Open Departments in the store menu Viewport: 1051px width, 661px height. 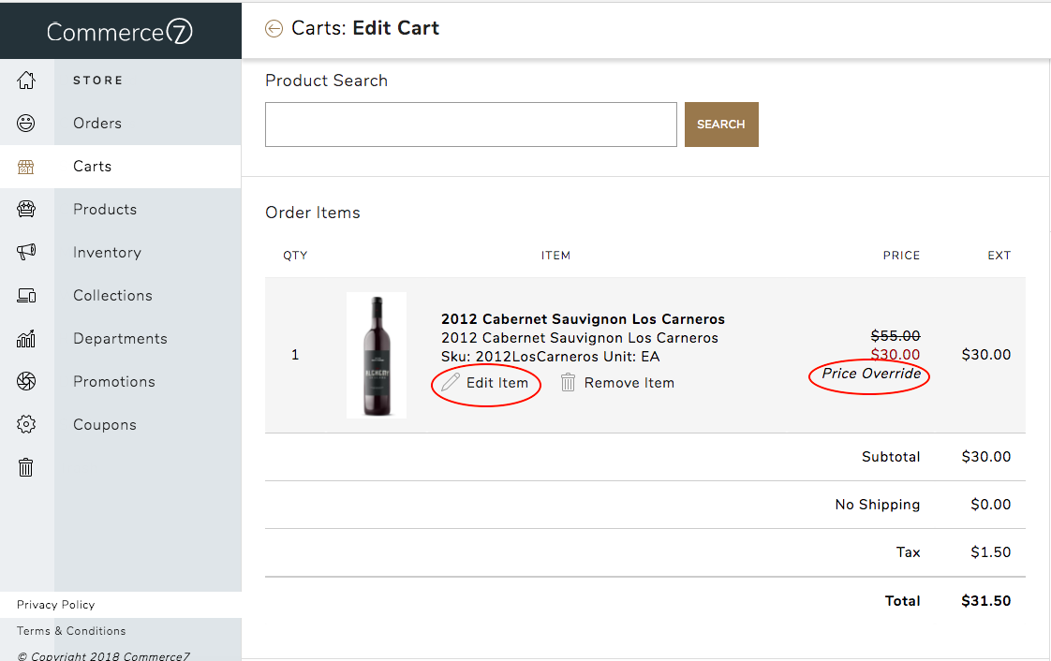click(x=120, y=339)
